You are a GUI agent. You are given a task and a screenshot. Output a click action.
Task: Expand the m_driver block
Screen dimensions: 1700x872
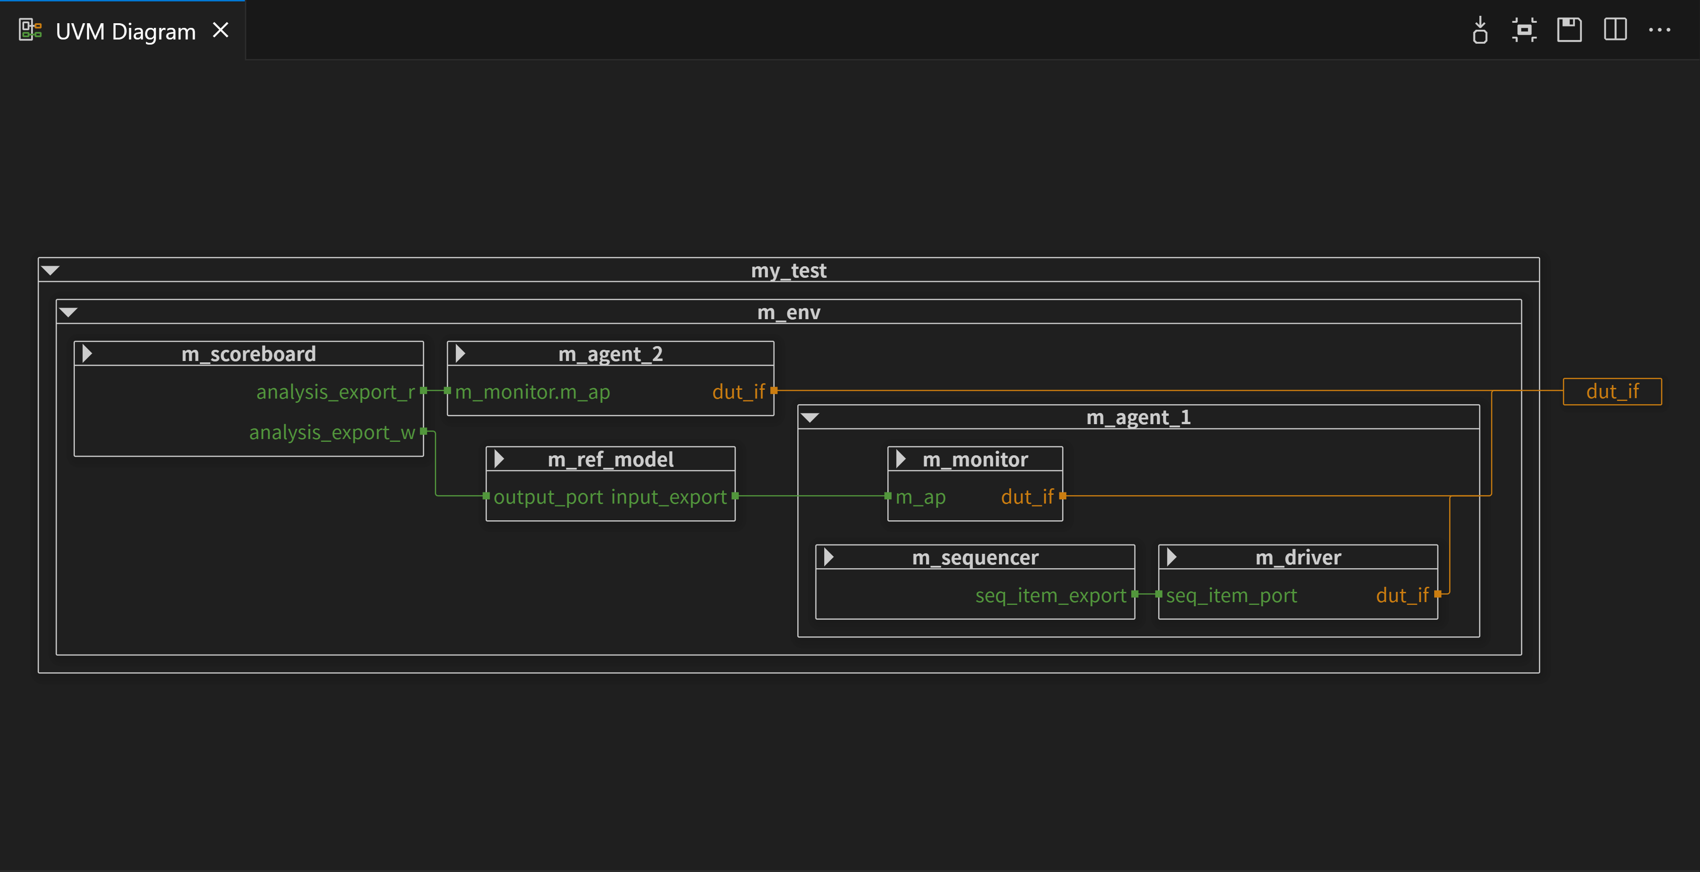tap(1171, 557)
